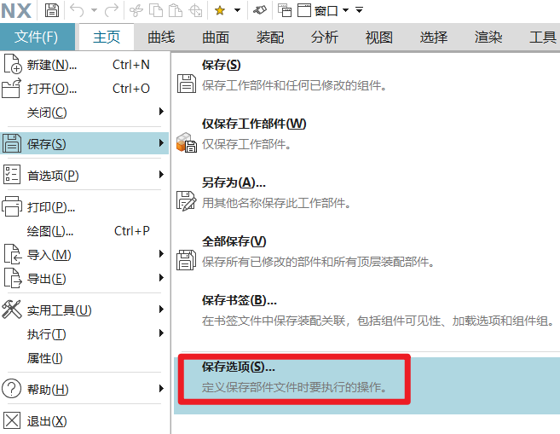Click the 新建 new file icon
This screenshot has width=560, height=434.
point(13,64)
